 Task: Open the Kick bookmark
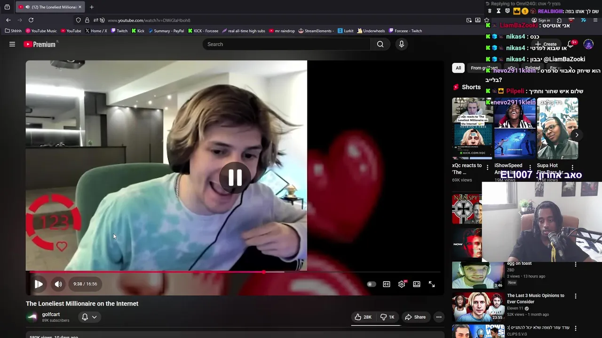[x=138, y=31]
